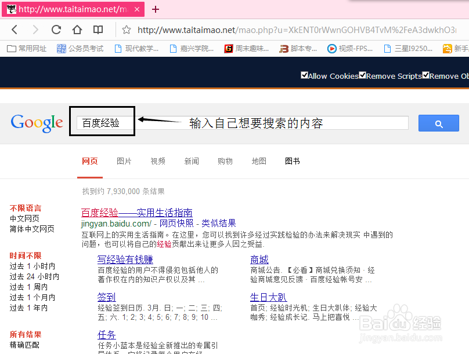The image size is (469, 354).
Task: Open the 脚本专 bookmark
Action: [x=298, y=48]
